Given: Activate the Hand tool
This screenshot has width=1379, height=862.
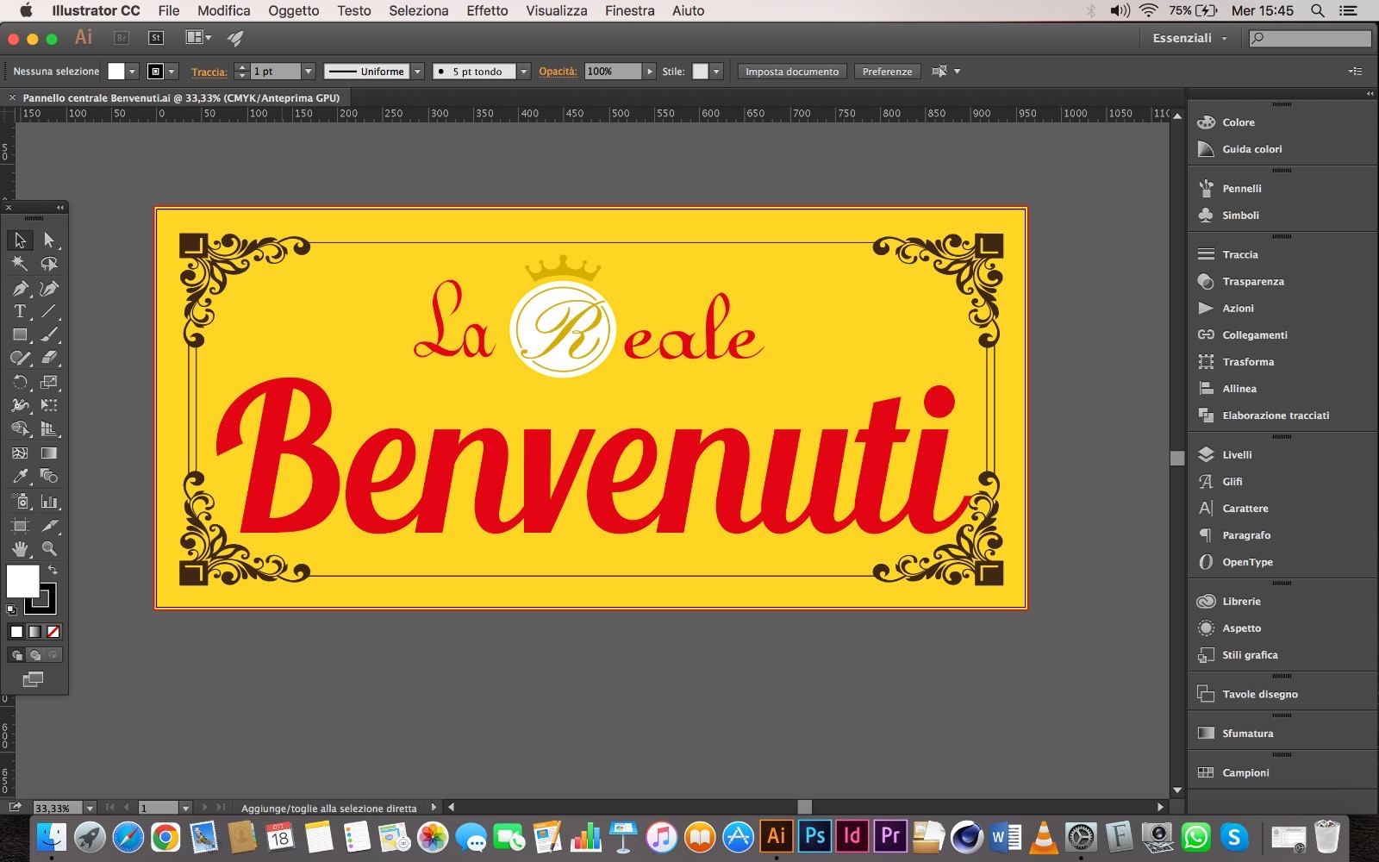Looking at the screenshot, I should click(x=20, y=548).
